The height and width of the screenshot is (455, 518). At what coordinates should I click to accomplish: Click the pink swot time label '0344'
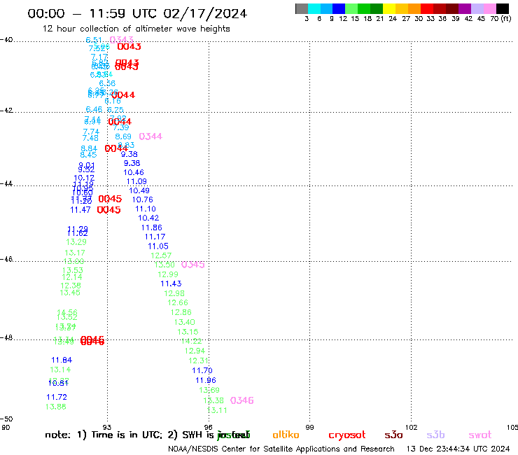pos(150,136)
